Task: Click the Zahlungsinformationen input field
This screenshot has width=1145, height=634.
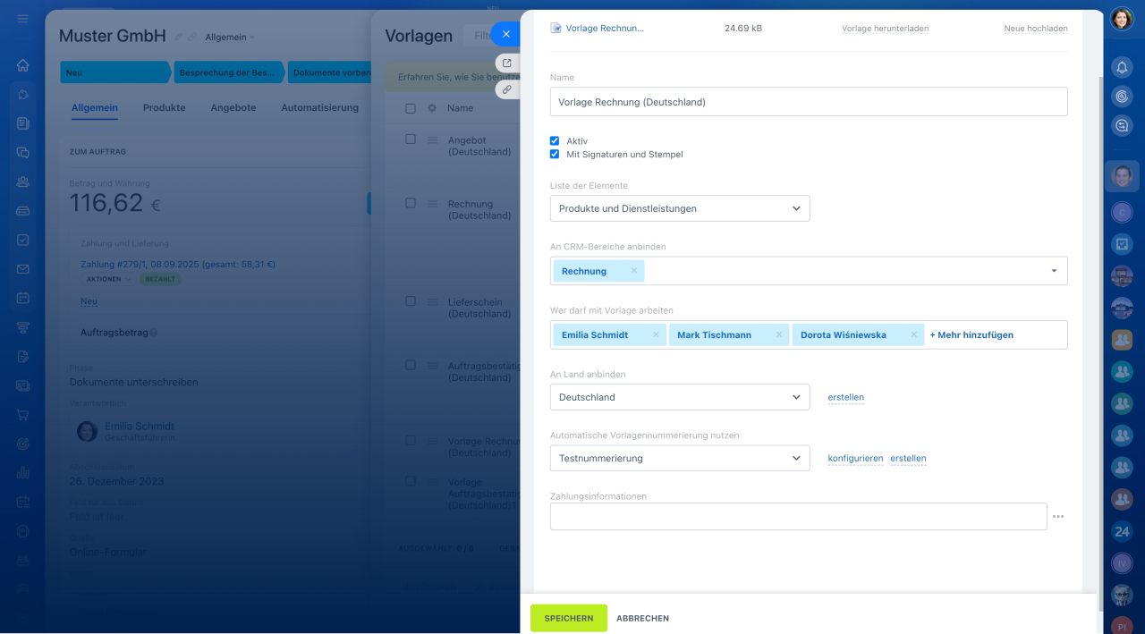Action: click(x=798, y=516)
